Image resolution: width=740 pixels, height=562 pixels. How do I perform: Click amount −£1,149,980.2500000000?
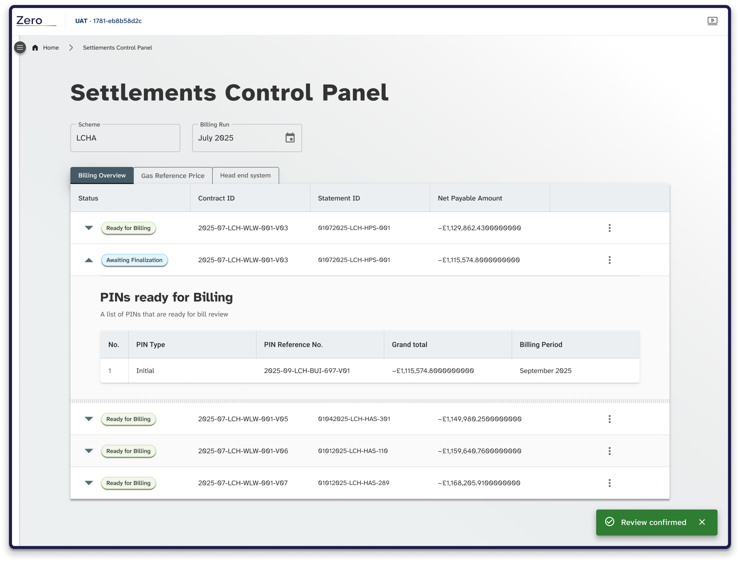(x=479, y=419)
